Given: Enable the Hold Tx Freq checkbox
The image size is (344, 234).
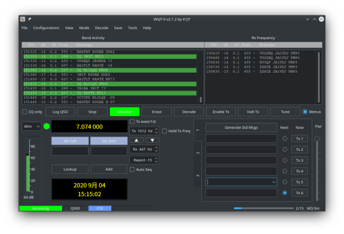Looking at the screenshot, I should click(x=165, y=131).
